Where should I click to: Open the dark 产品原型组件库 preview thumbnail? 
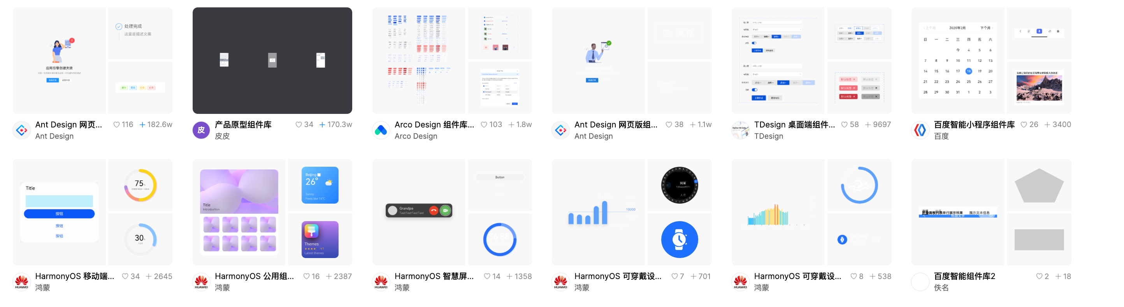point(272,61)
